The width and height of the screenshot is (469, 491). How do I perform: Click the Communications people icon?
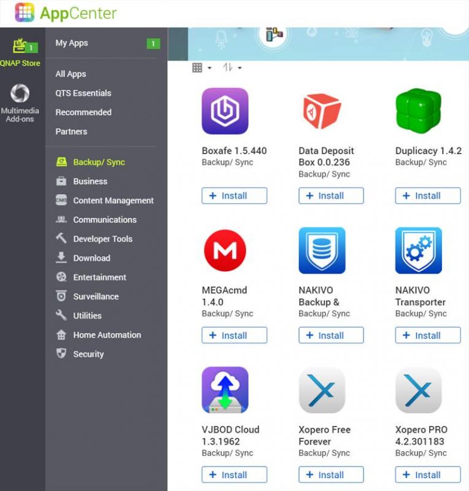pos(61,220)
